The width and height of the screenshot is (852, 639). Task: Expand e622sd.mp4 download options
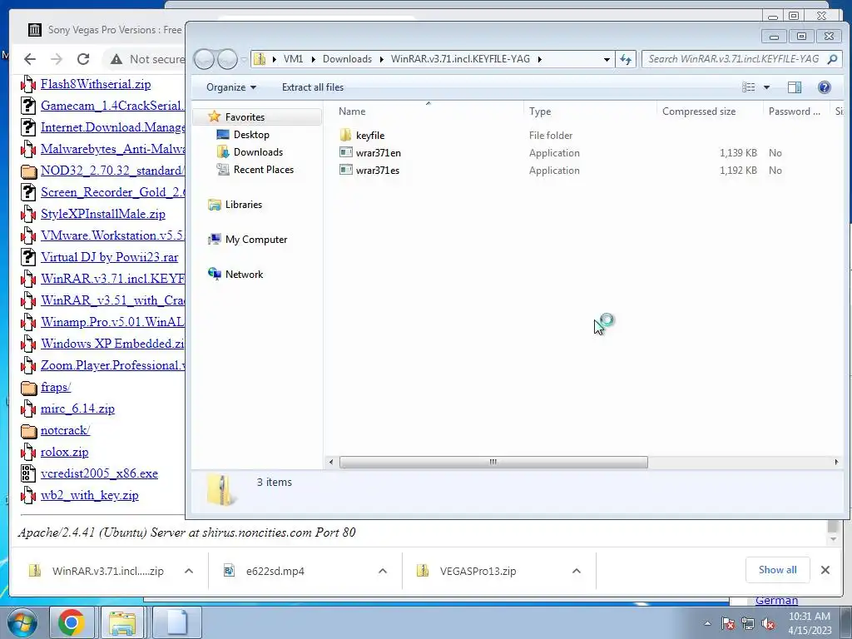point(383,571)
